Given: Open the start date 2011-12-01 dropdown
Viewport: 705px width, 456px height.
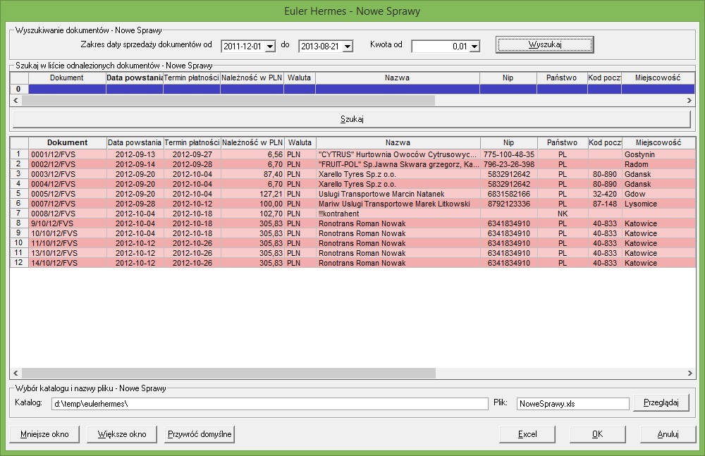Looking at the screenshot, I should click(270, 47).
